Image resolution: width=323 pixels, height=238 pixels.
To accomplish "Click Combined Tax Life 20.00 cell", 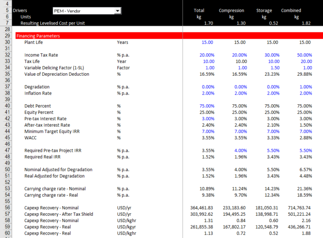I will pyautogui.click(x=306, y=61).
